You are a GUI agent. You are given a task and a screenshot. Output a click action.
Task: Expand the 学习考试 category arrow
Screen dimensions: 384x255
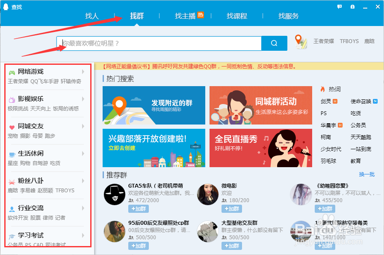point(83,235)
